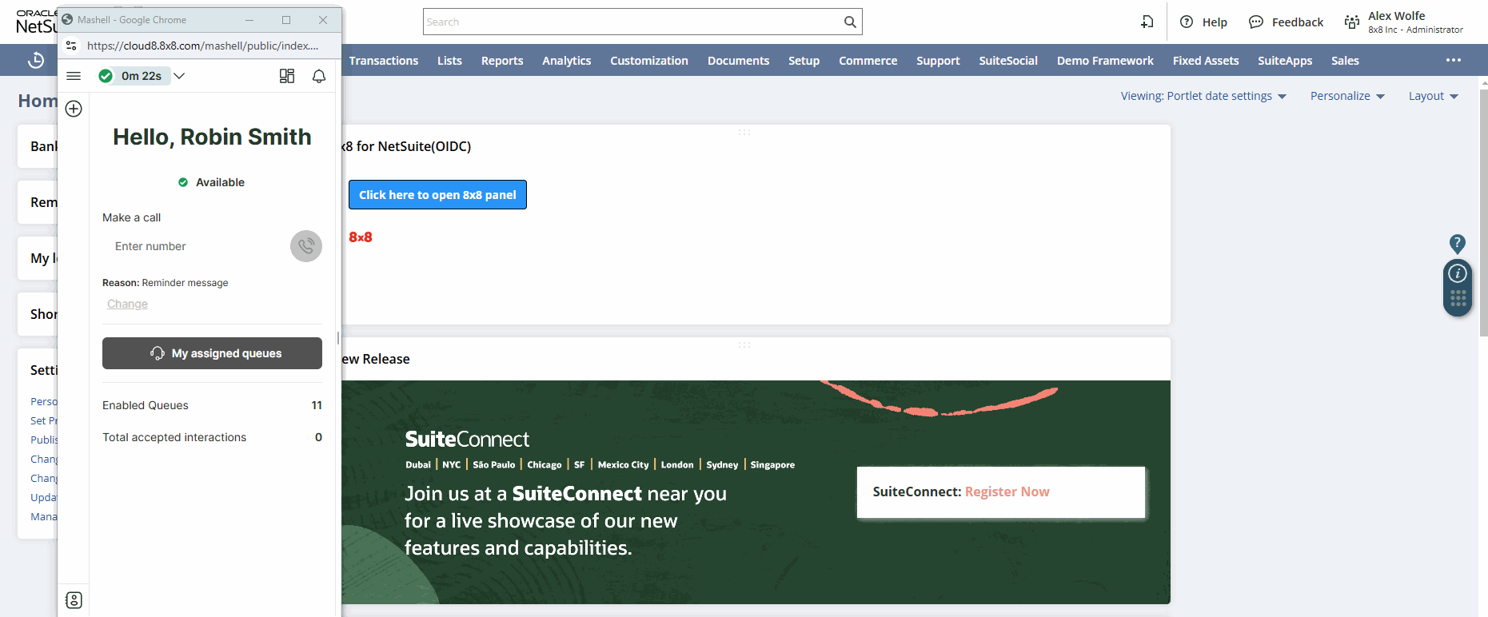Click the Feedback speech bubble icon
Image resolution: width=1488 pixels, height=617 pixels.
(x=1256, y=22)
